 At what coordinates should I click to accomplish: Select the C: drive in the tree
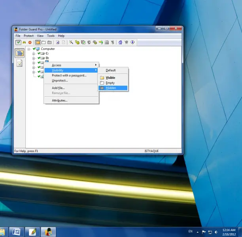click(47, 53)
